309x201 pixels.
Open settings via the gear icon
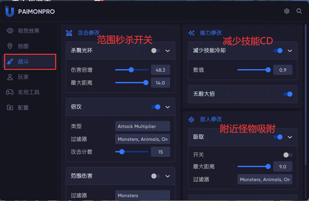click(x=287, y=11)
